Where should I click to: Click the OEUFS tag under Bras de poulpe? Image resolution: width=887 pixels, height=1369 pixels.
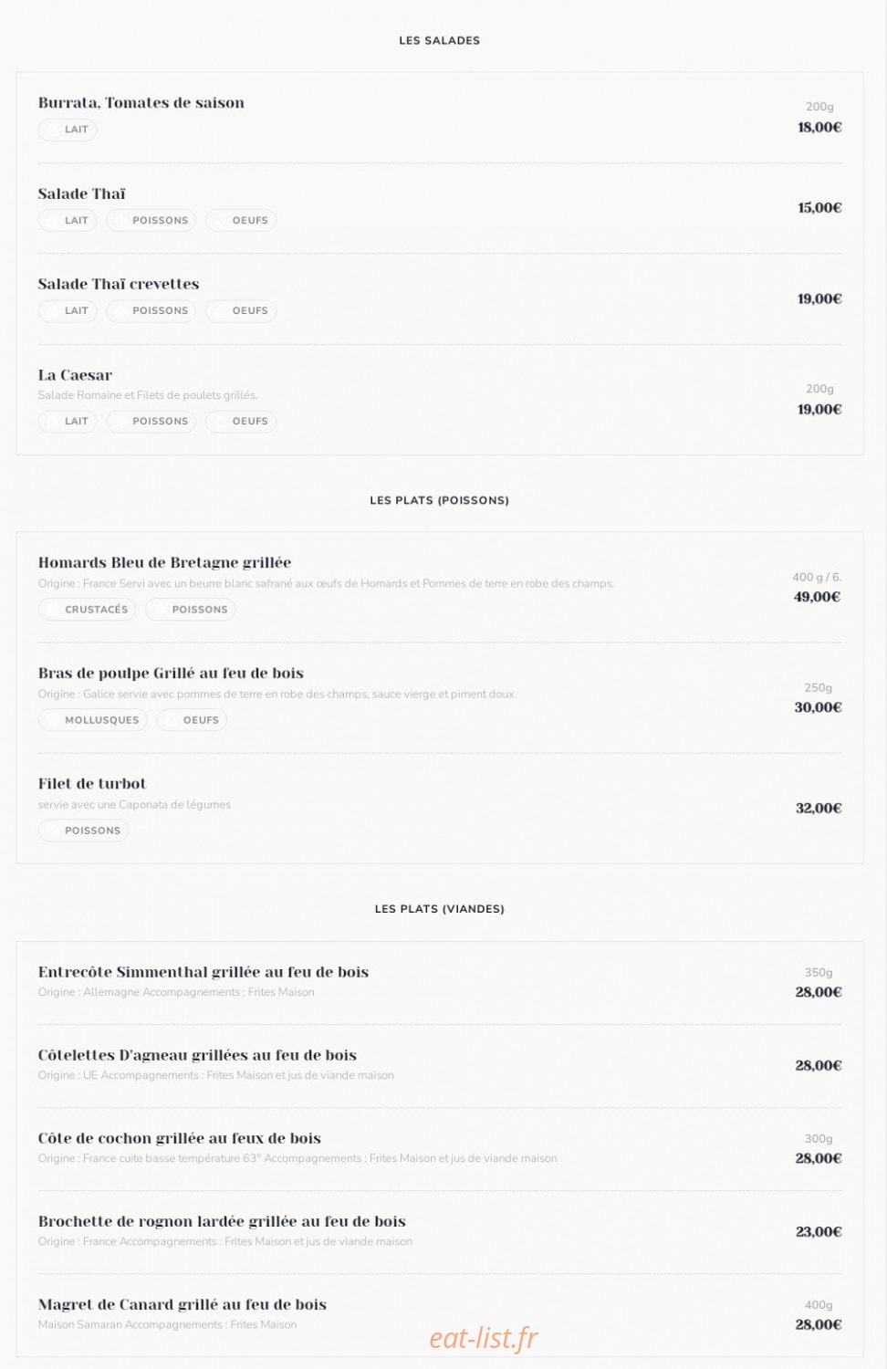coord(192,720)
